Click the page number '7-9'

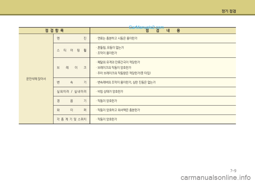tap(233, 171)
